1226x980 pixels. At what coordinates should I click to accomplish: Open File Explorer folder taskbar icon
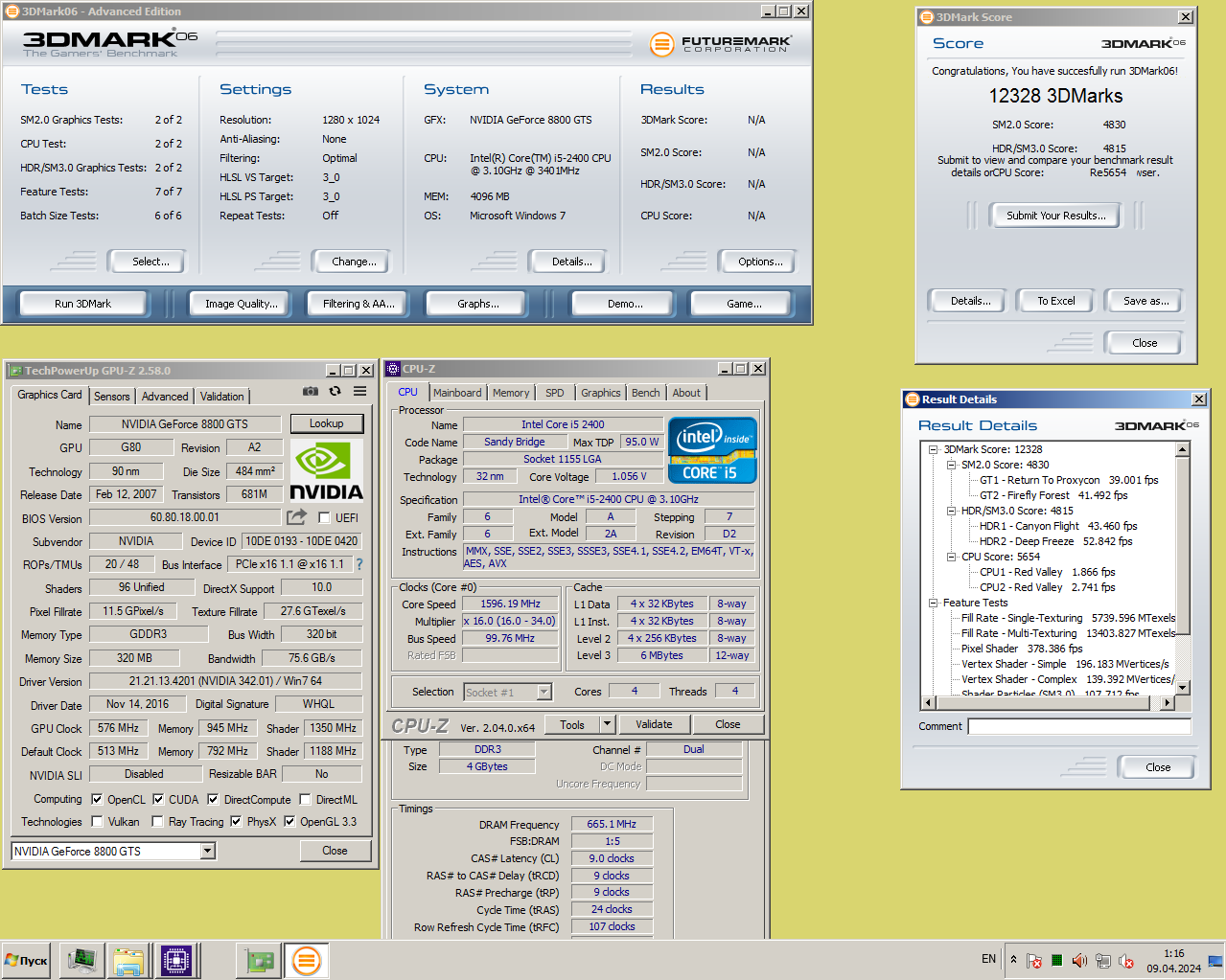128,960
